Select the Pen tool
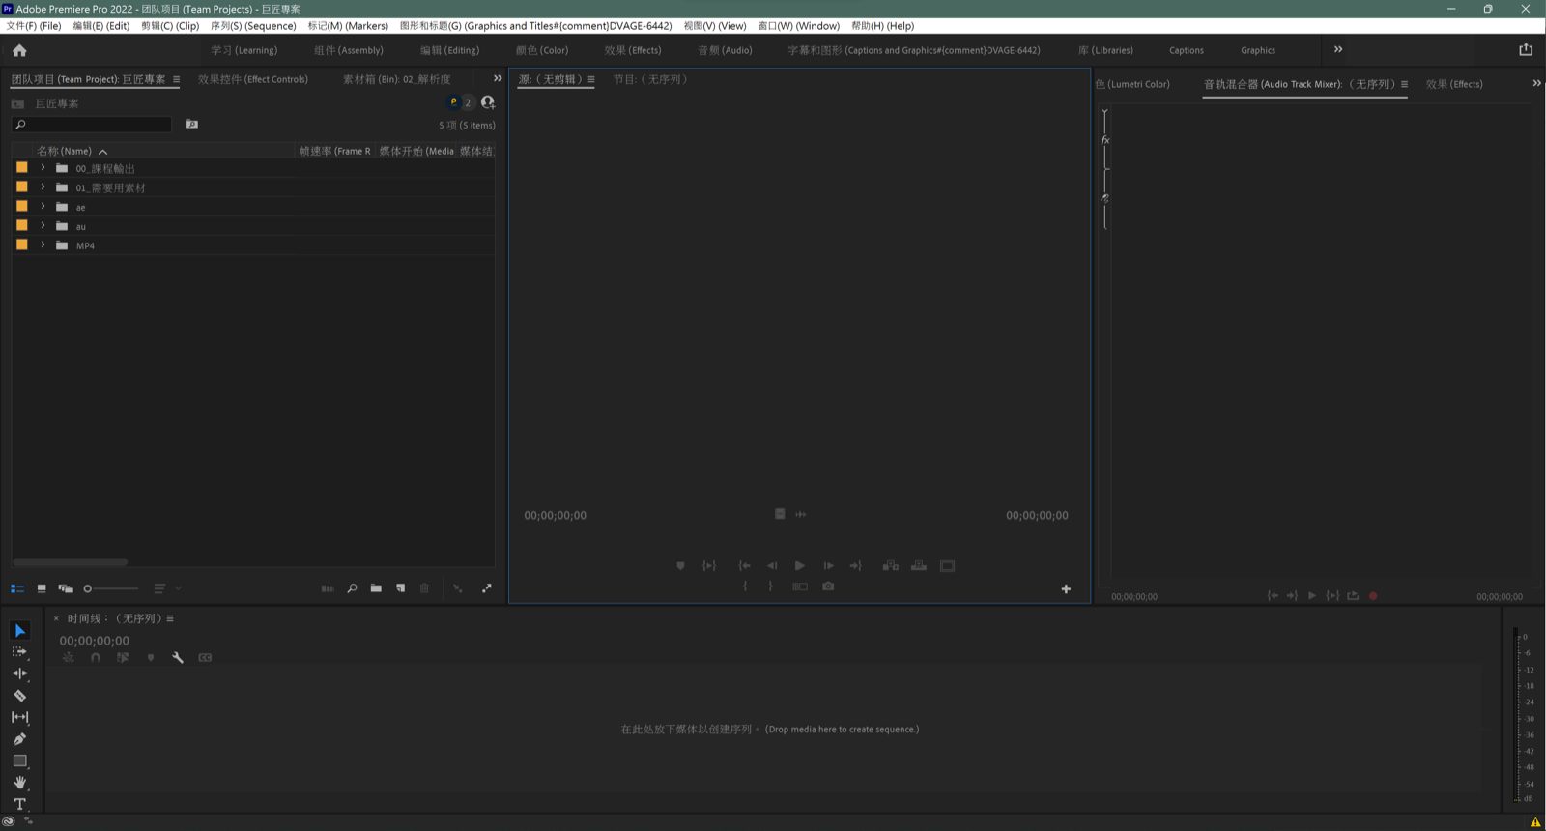This screenshot has height=831, width=1546. tap(19, 739)
